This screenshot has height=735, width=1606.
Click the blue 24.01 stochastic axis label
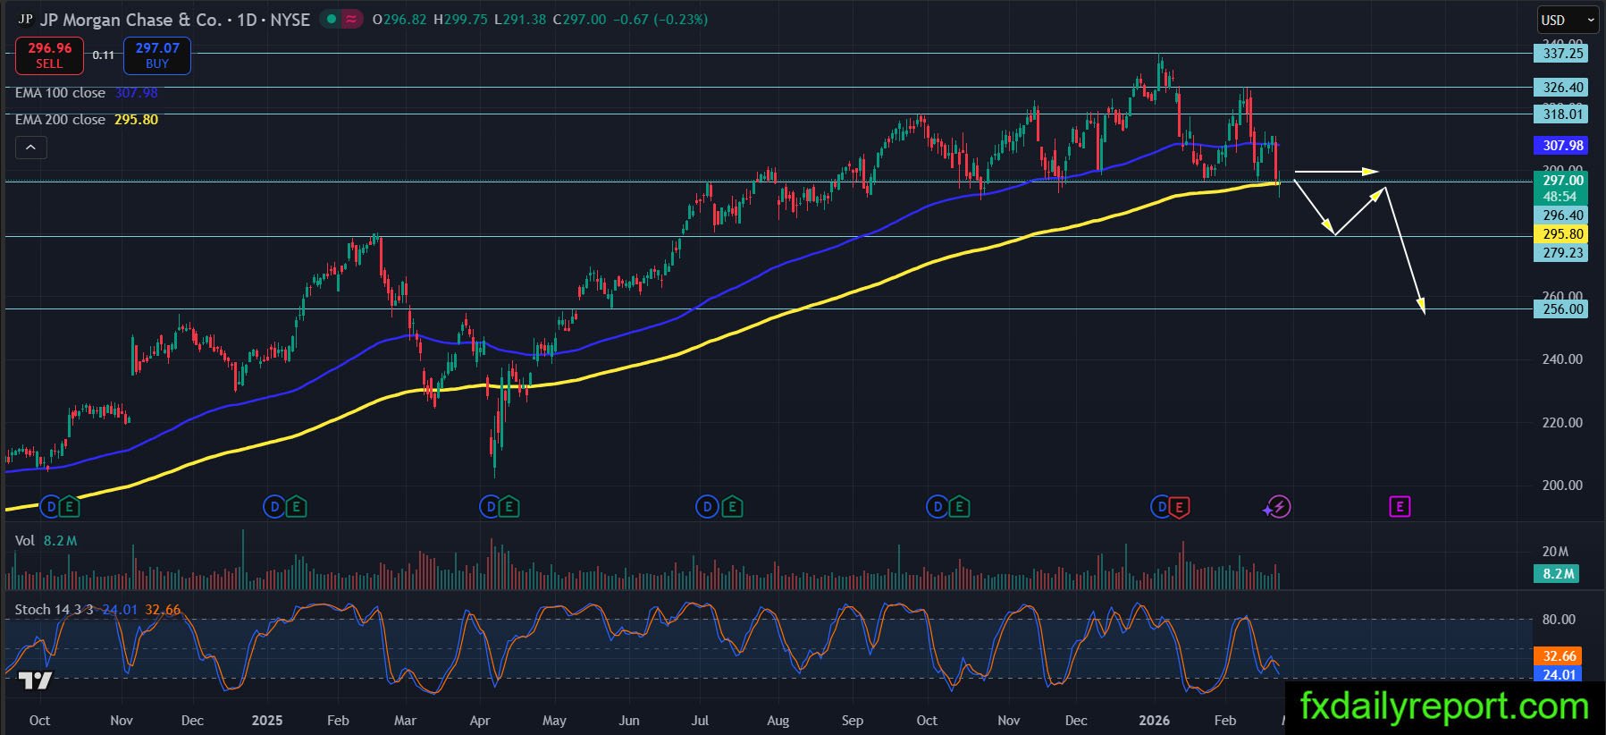coord(1560,674)
